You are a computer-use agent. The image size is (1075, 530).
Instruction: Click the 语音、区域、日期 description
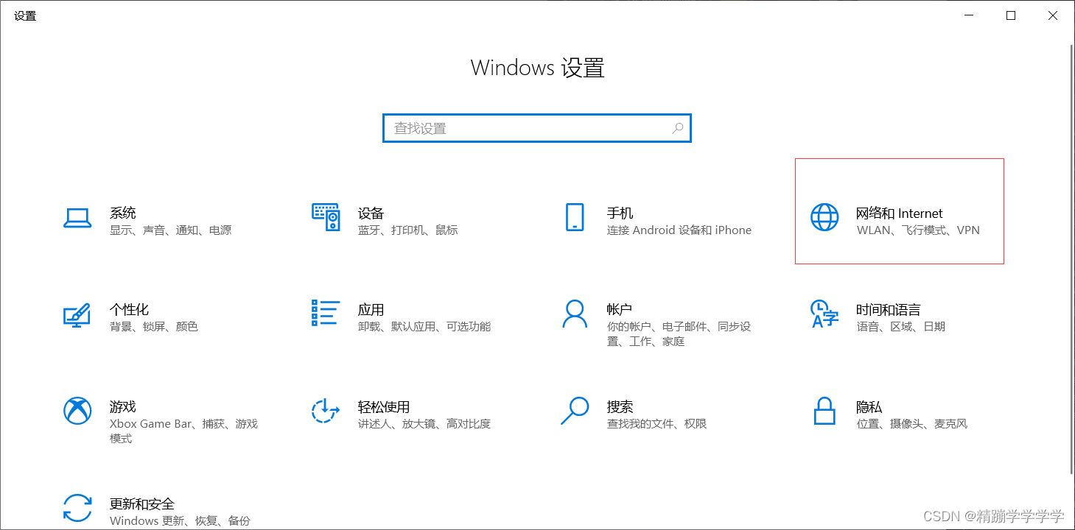(901, 327)
